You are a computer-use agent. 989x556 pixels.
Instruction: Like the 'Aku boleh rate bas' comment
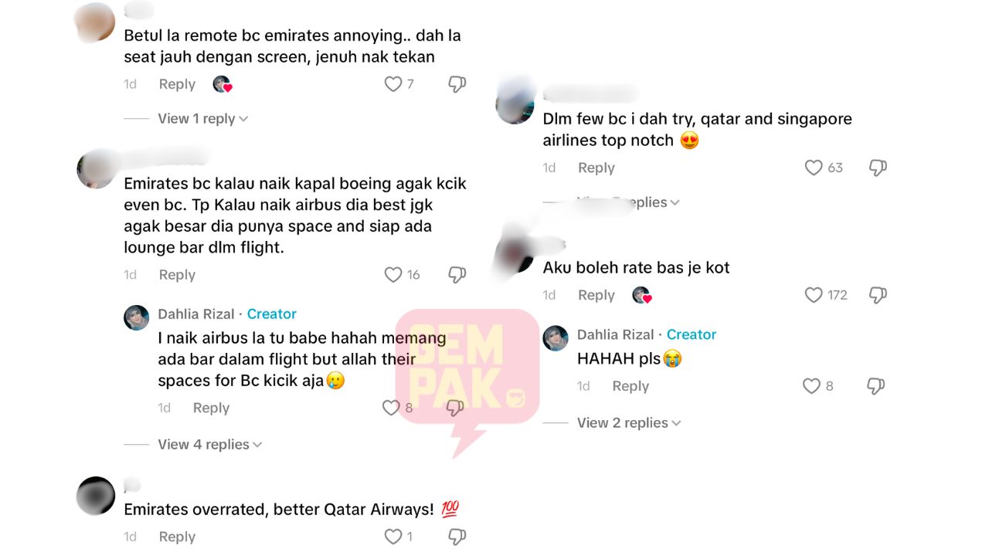coord(814,295)
